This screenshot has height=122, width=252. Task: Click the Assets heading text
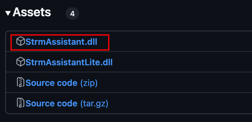(x=32, y=13)
